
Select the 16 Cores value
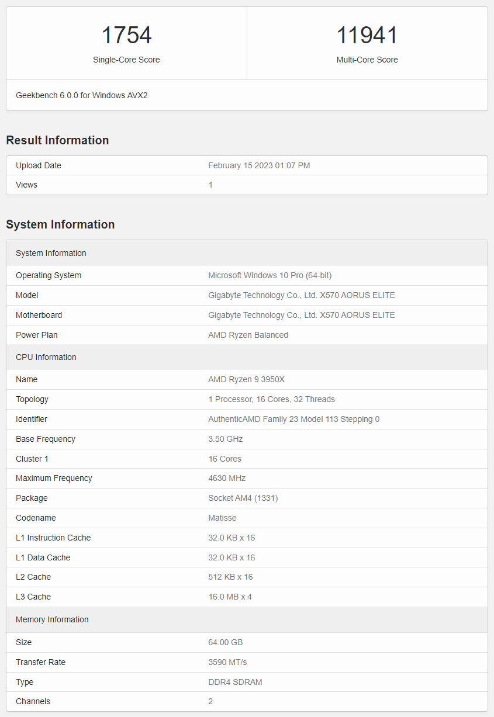225,459
